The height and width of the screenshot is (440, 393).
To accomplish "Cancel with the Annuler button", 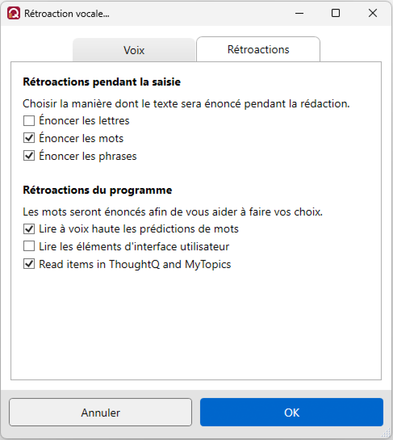I will pos(100,412).
